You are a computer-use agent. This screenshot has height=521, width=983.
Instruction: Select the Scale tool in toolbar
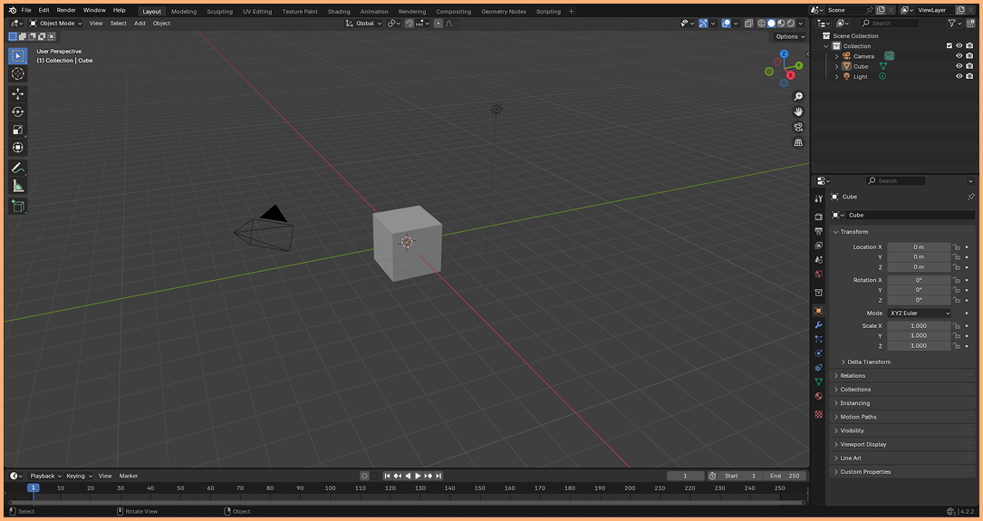(17, 130)
